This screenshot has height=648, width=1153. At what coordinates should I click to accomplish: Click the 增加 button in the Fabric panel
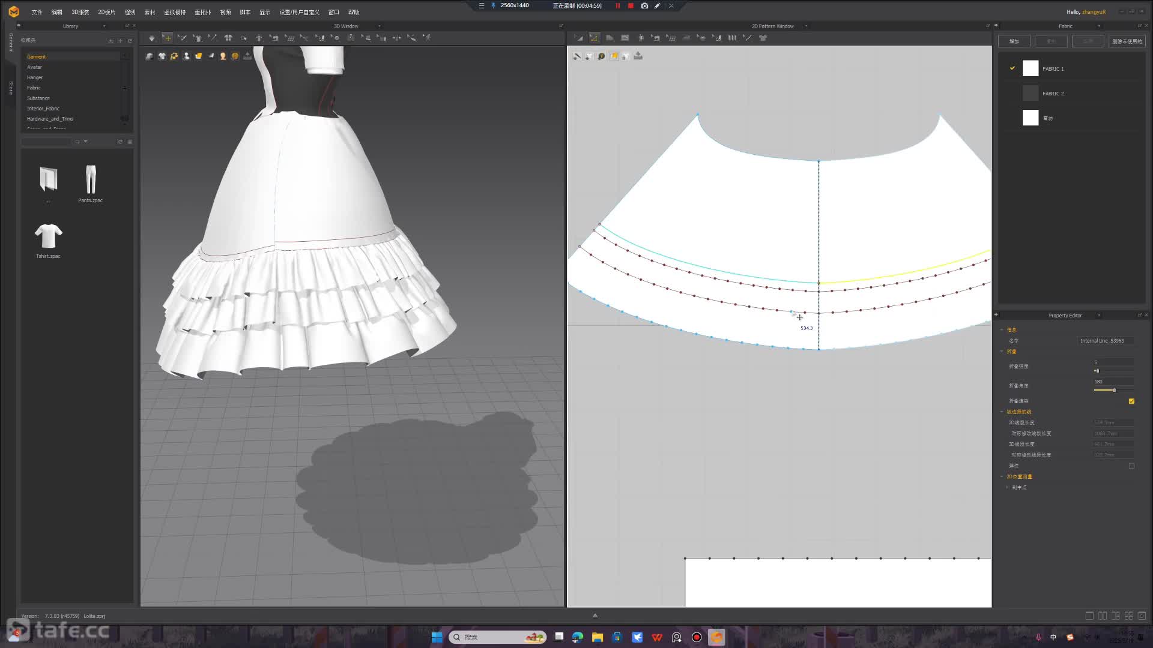coord(1014,41)
